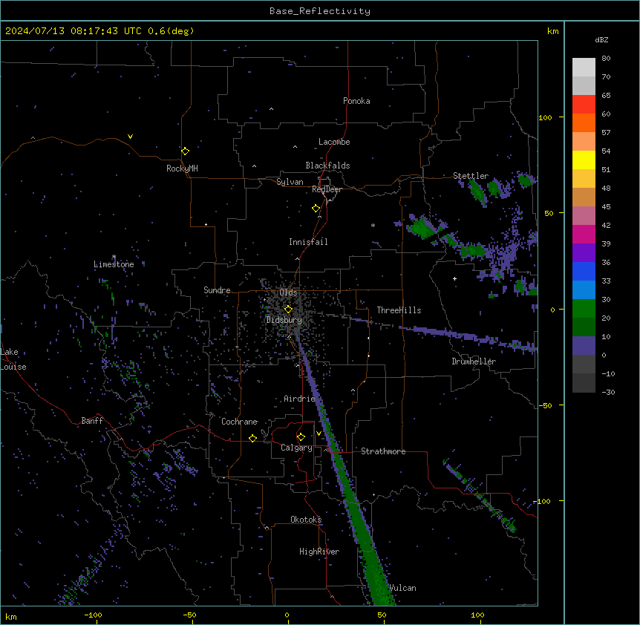Click the Lake Louise label

tap(13, 359)
